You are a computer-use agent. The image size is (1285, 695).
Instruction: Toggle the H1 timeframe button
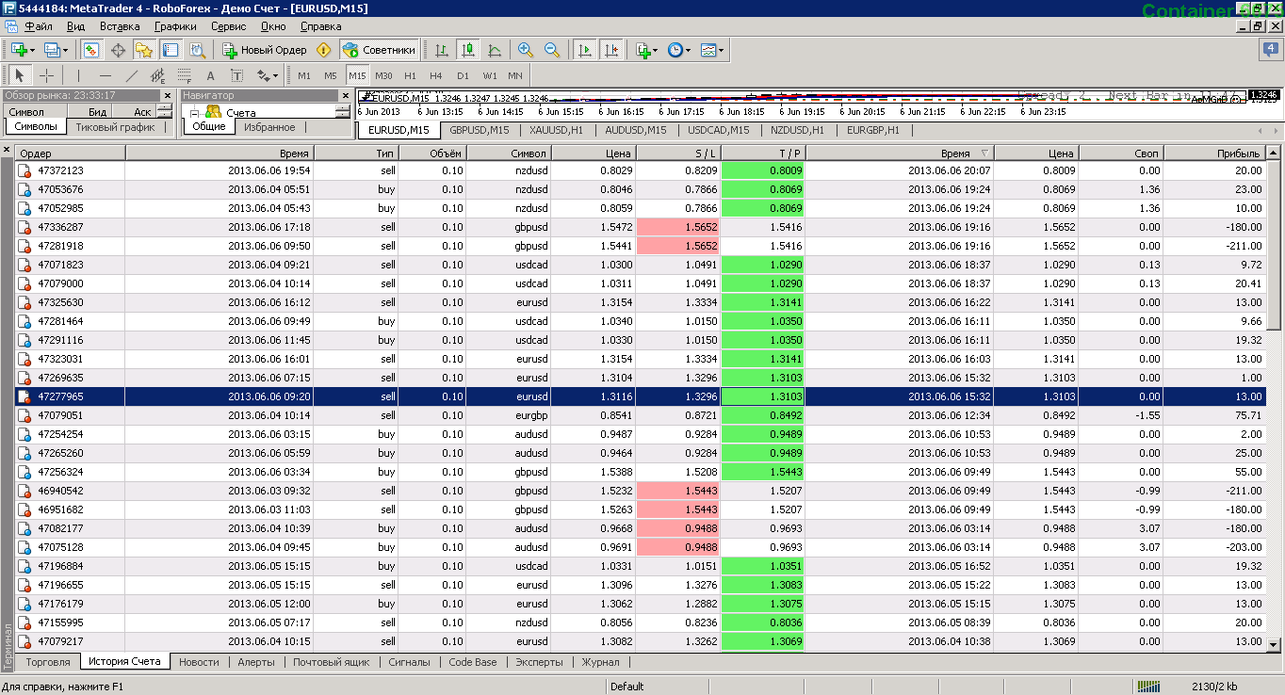click(410, 75)
